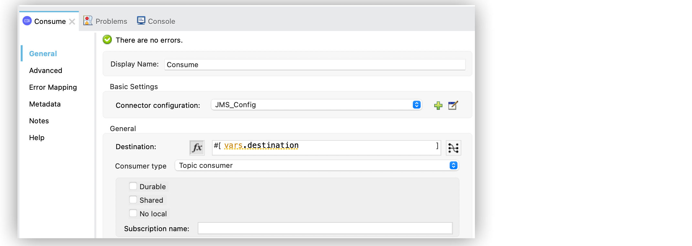
Task: Click the Consume tab component icon
Action: pos(27,21)
